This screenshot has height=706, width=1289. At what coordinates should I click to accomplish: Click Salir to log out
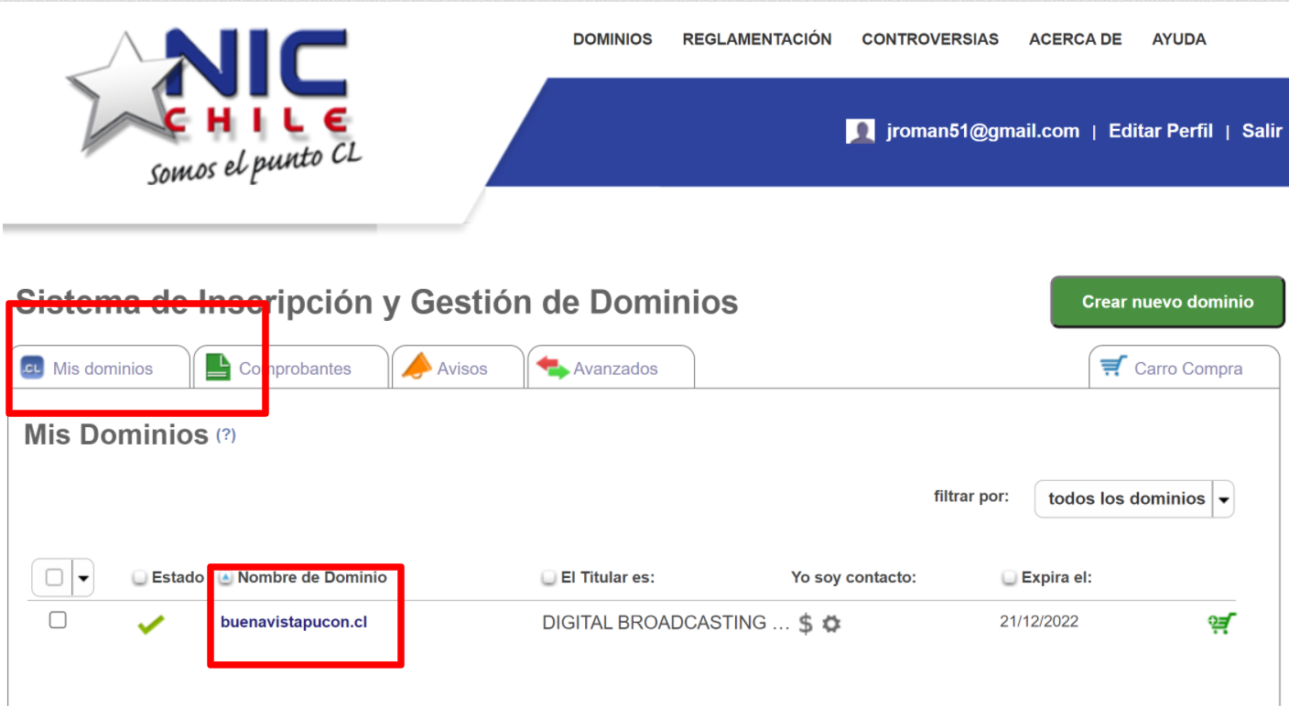point(1262,131)
